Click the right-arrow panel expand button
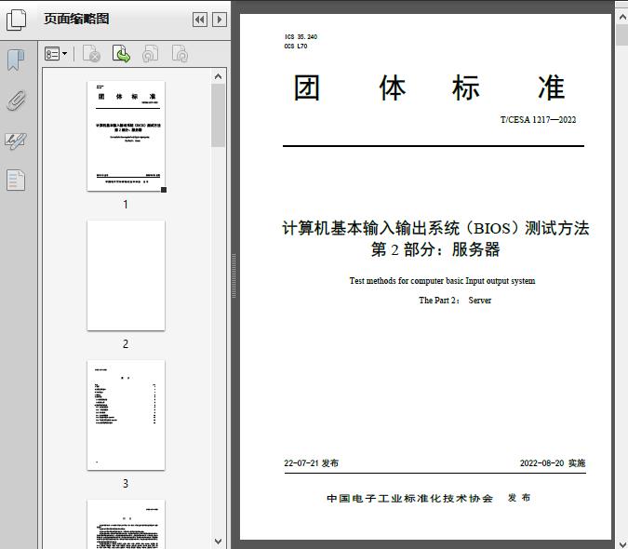 click(220, 20)
